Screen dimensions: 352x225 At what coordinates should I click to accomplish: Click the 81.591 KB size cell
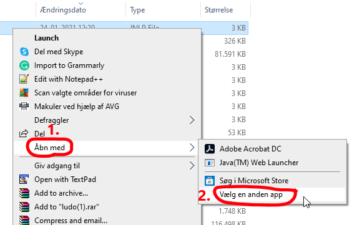coord(230,54)
